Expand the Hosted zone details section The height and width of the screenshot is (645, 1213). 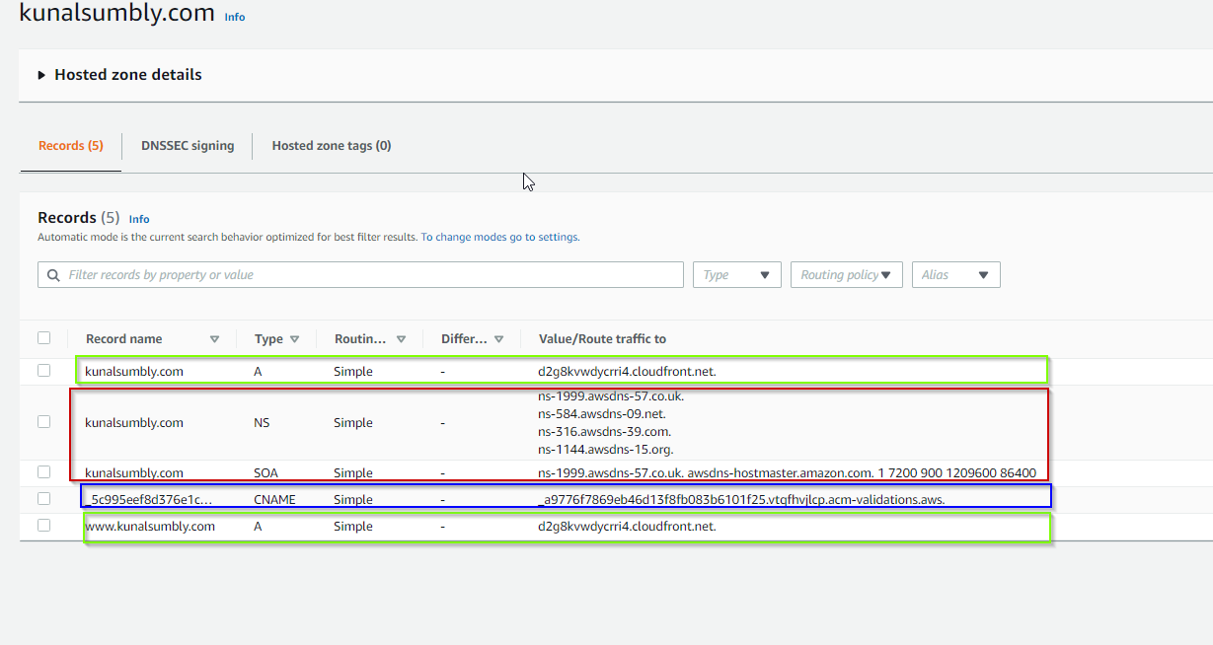pos(42,75)
